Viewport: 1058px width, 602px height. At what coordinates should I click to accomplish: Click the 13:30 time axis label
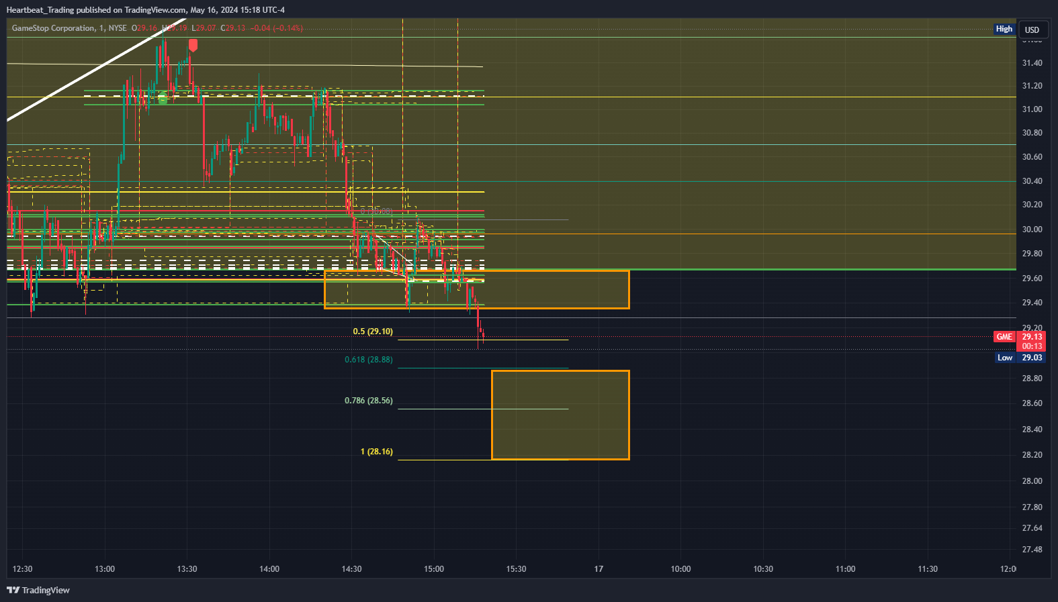coord(187,569)
